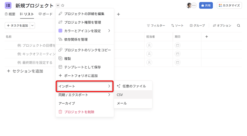Click the star favorite icon beside project title
This screenshot has width=247, height=136.
click(x=63, y=6)
